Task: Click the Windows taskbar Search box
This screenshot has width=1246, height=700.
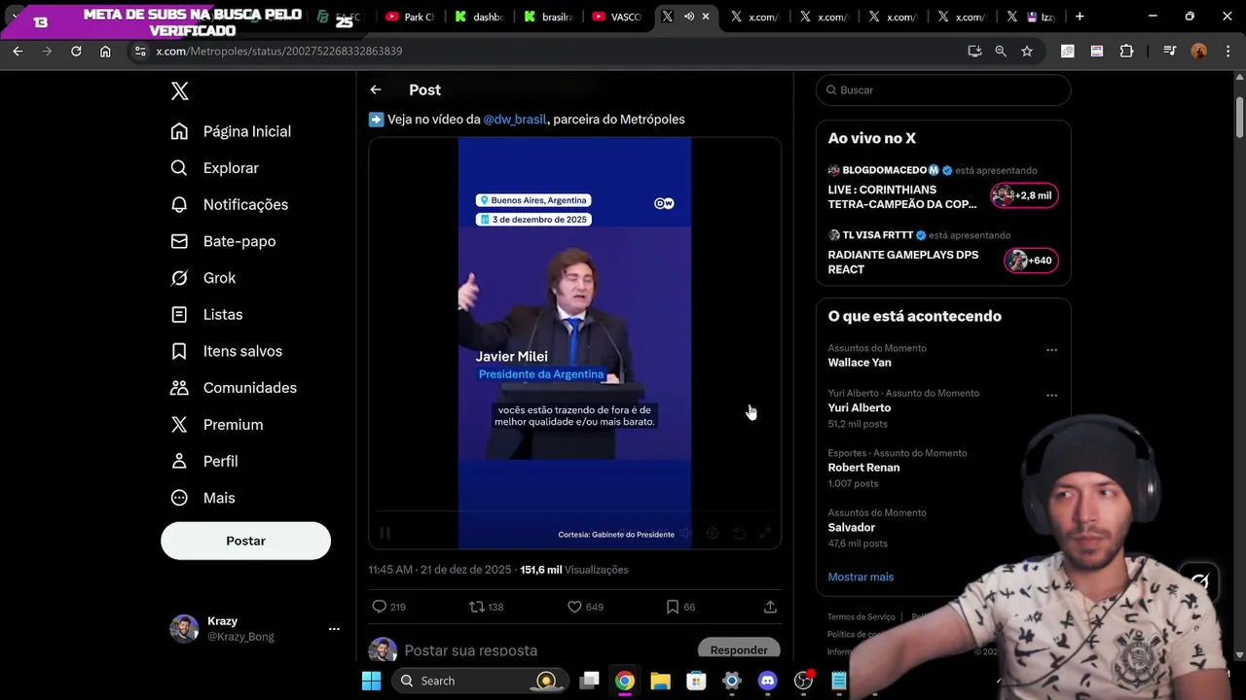Action: tap(478, 681)
